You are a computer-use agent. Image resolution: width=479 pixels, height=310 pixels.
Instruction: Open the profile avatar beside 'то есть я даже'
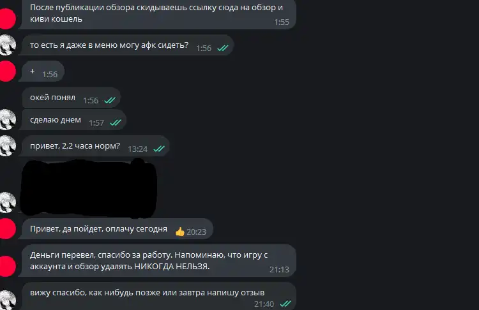pyautogui.click(x=7, y=45)
